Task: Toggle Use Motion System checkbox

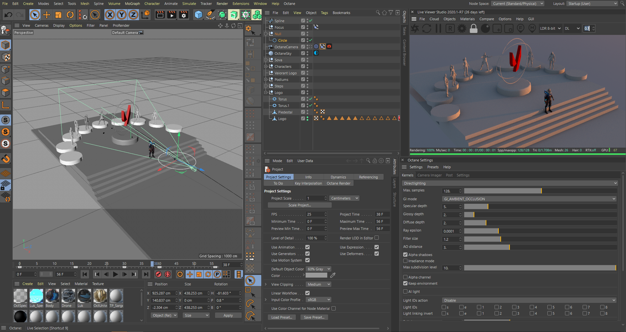Action: tap(307, 260)
